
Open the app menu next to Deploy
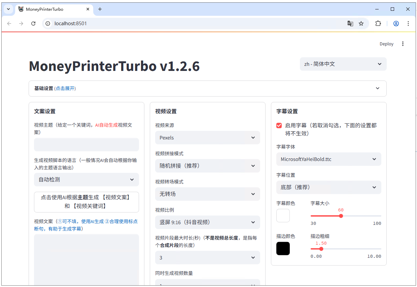403,44
